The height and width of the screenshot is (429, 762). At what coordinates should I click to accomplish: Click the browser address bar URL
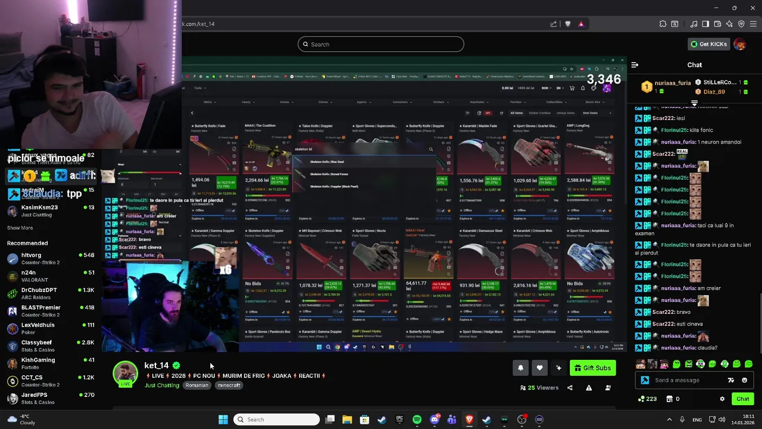click(x=199, y=24)
